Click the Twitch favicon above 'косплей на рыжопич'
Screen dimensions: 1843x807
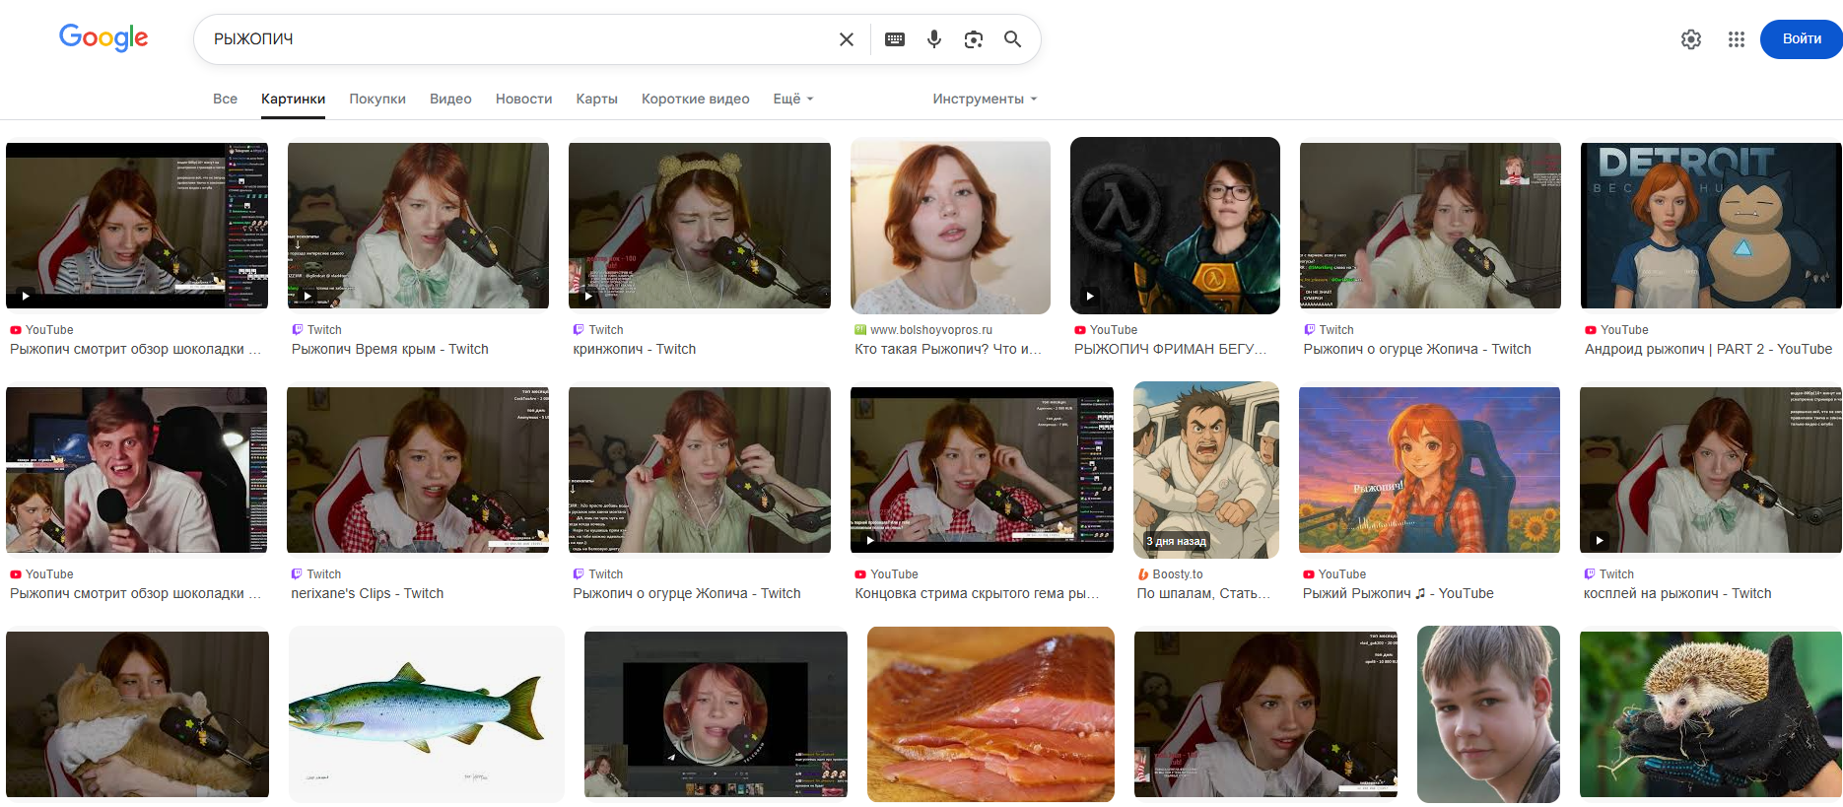1590,574
